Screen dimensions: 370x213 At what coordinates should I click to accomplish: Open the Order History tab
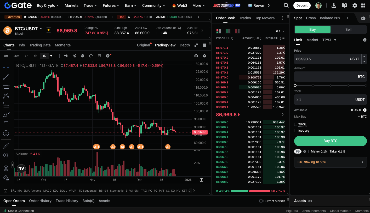point(40,201)
